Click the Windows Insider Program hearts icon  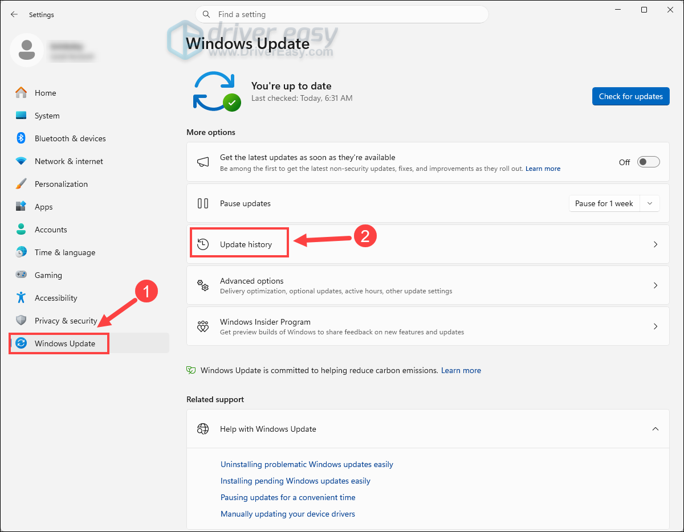pyautogui.click(x=202, y=326)
